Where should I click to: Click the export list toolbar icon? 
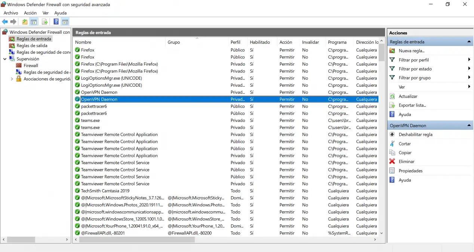(x=45, y=22)
